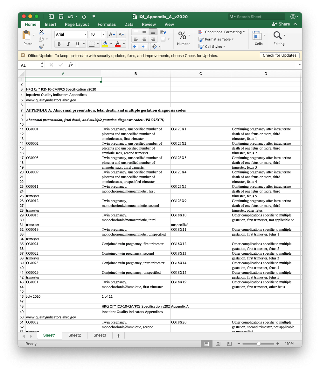Redo the last action
This screenshot has height=371, width=320.
84,17
